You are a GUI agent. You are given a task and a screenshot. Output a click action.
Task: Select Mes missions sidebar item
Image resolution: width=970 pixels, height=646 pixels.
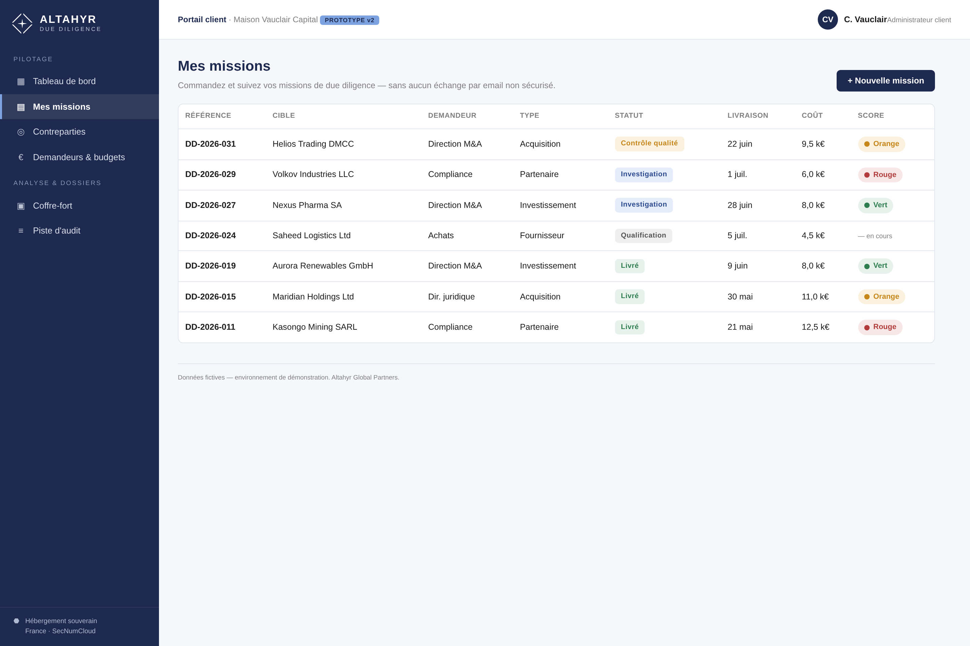point(79,107)
